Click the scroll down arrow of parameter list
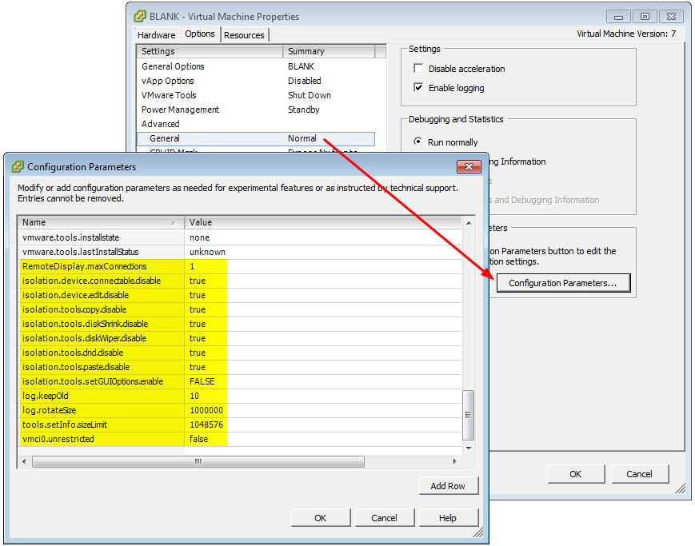Viewport: 695px width, 546px height. (x=469, y=448)
